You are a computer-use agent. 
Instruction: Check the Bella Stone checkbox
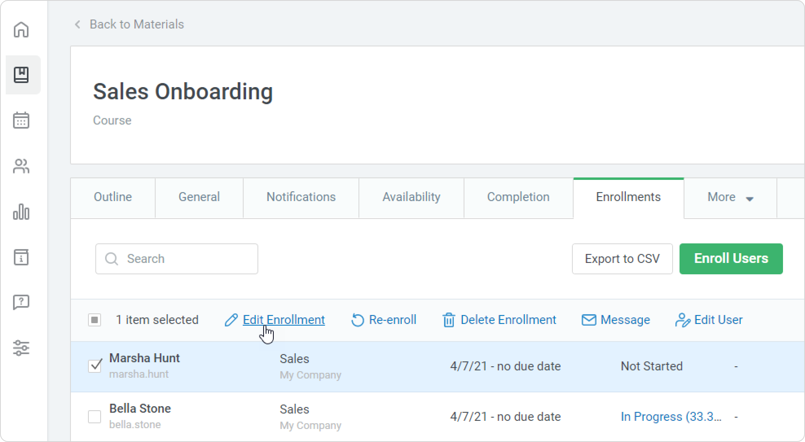[x=95, y=416]
